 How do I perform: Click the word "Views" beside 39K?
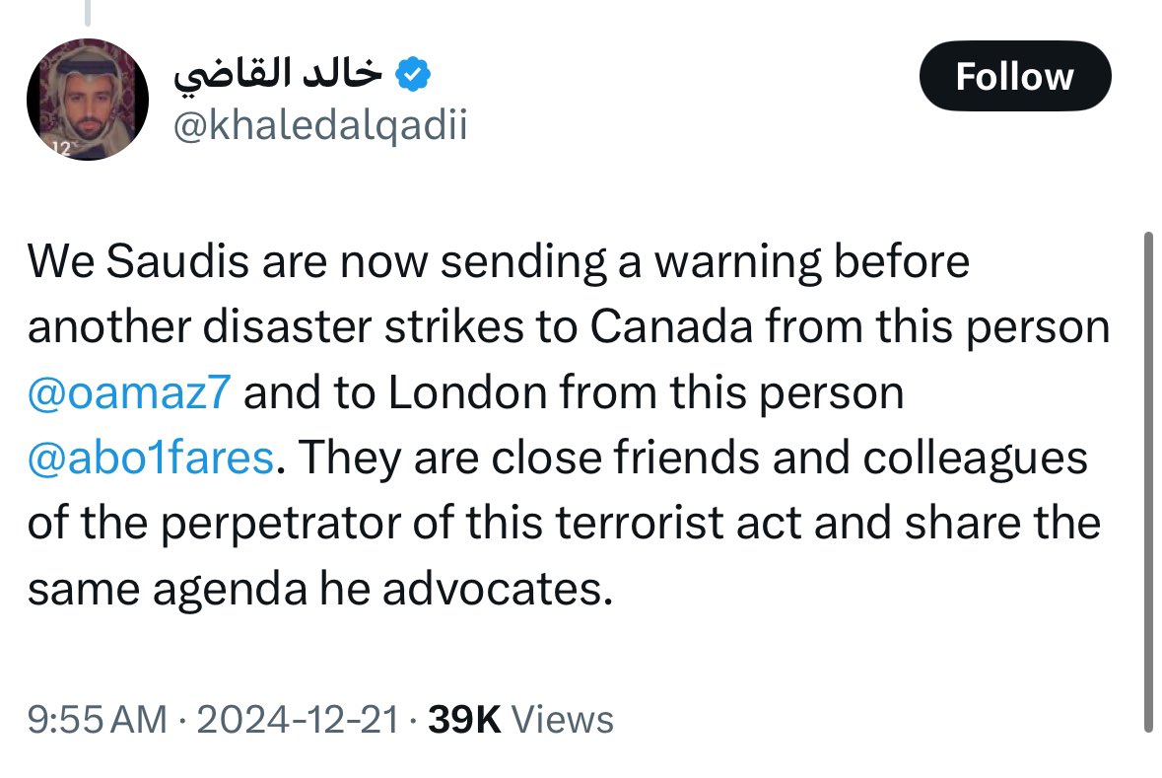coord(565,719)
